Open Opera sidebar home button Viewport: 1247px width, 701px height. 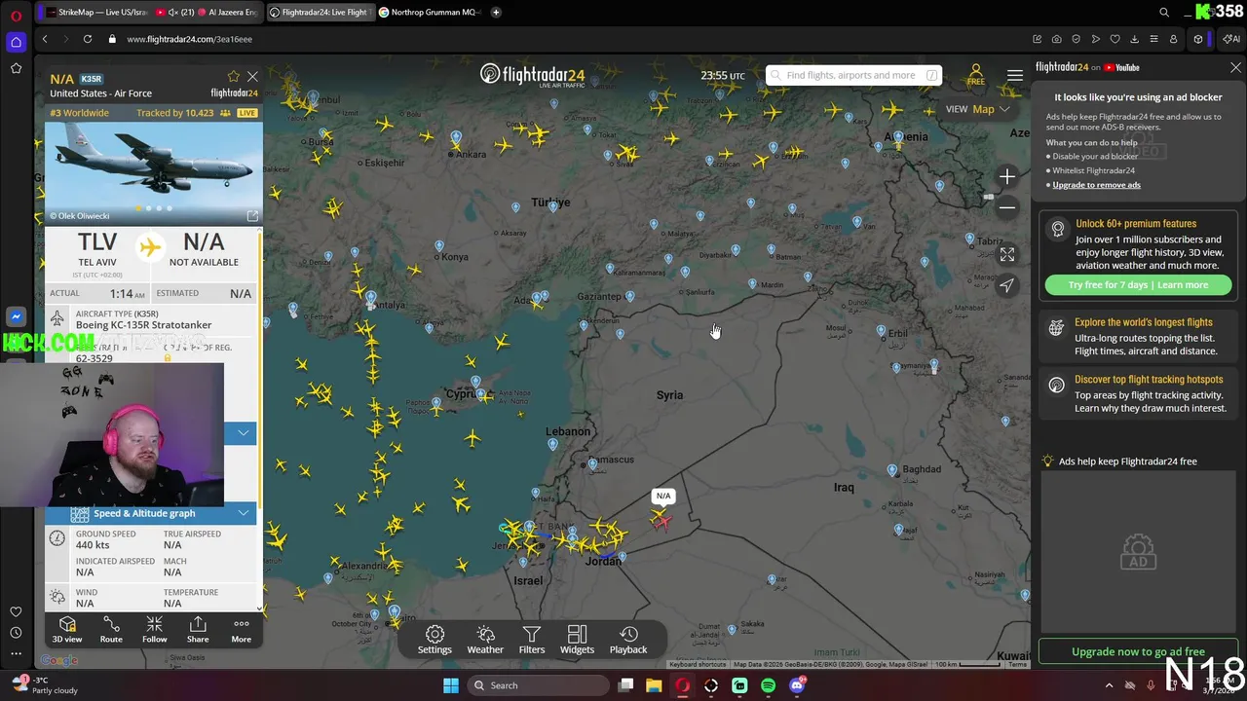(x=16, y=42)
